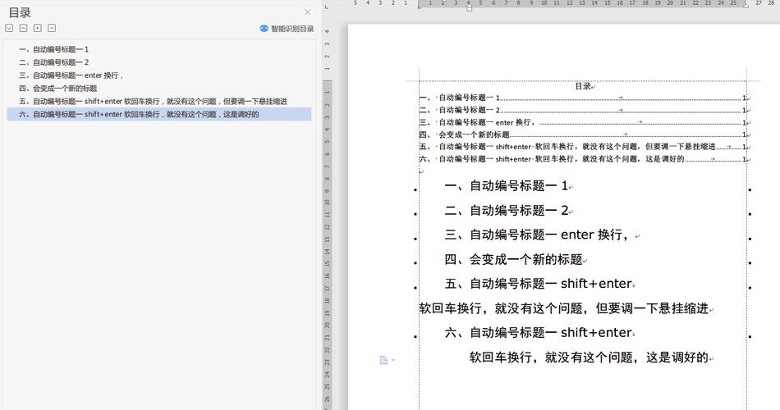Click TOC entry 五 ending 但要调一下悬挂缩进 in document

click(584, 147)
